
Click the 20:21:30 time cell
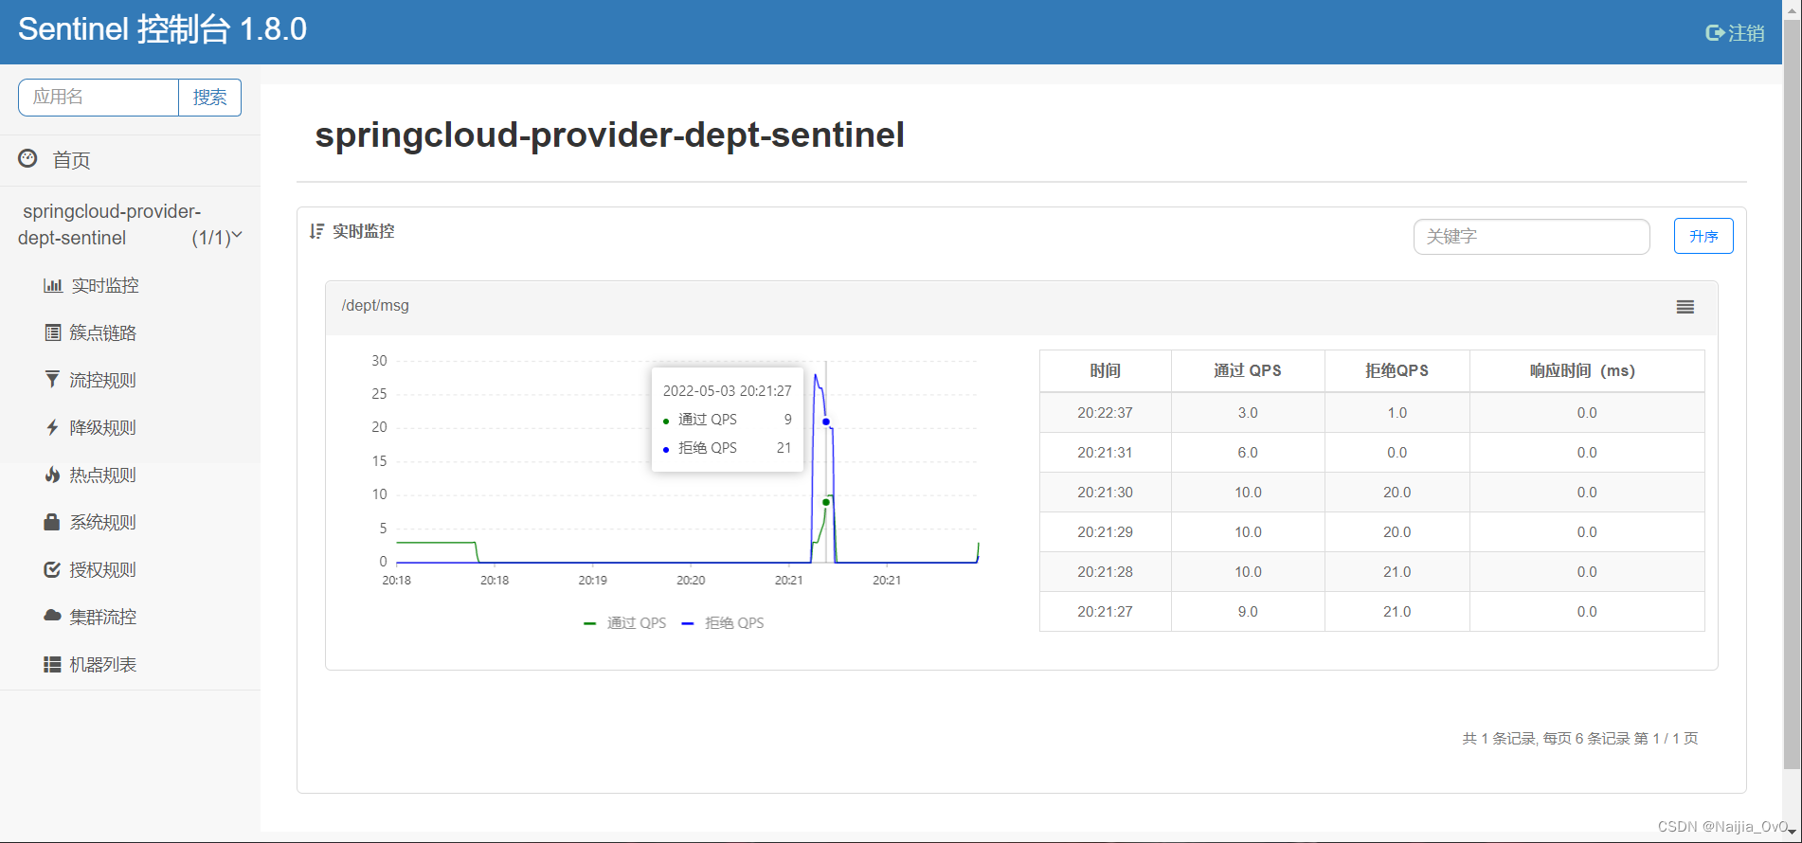1106,493
